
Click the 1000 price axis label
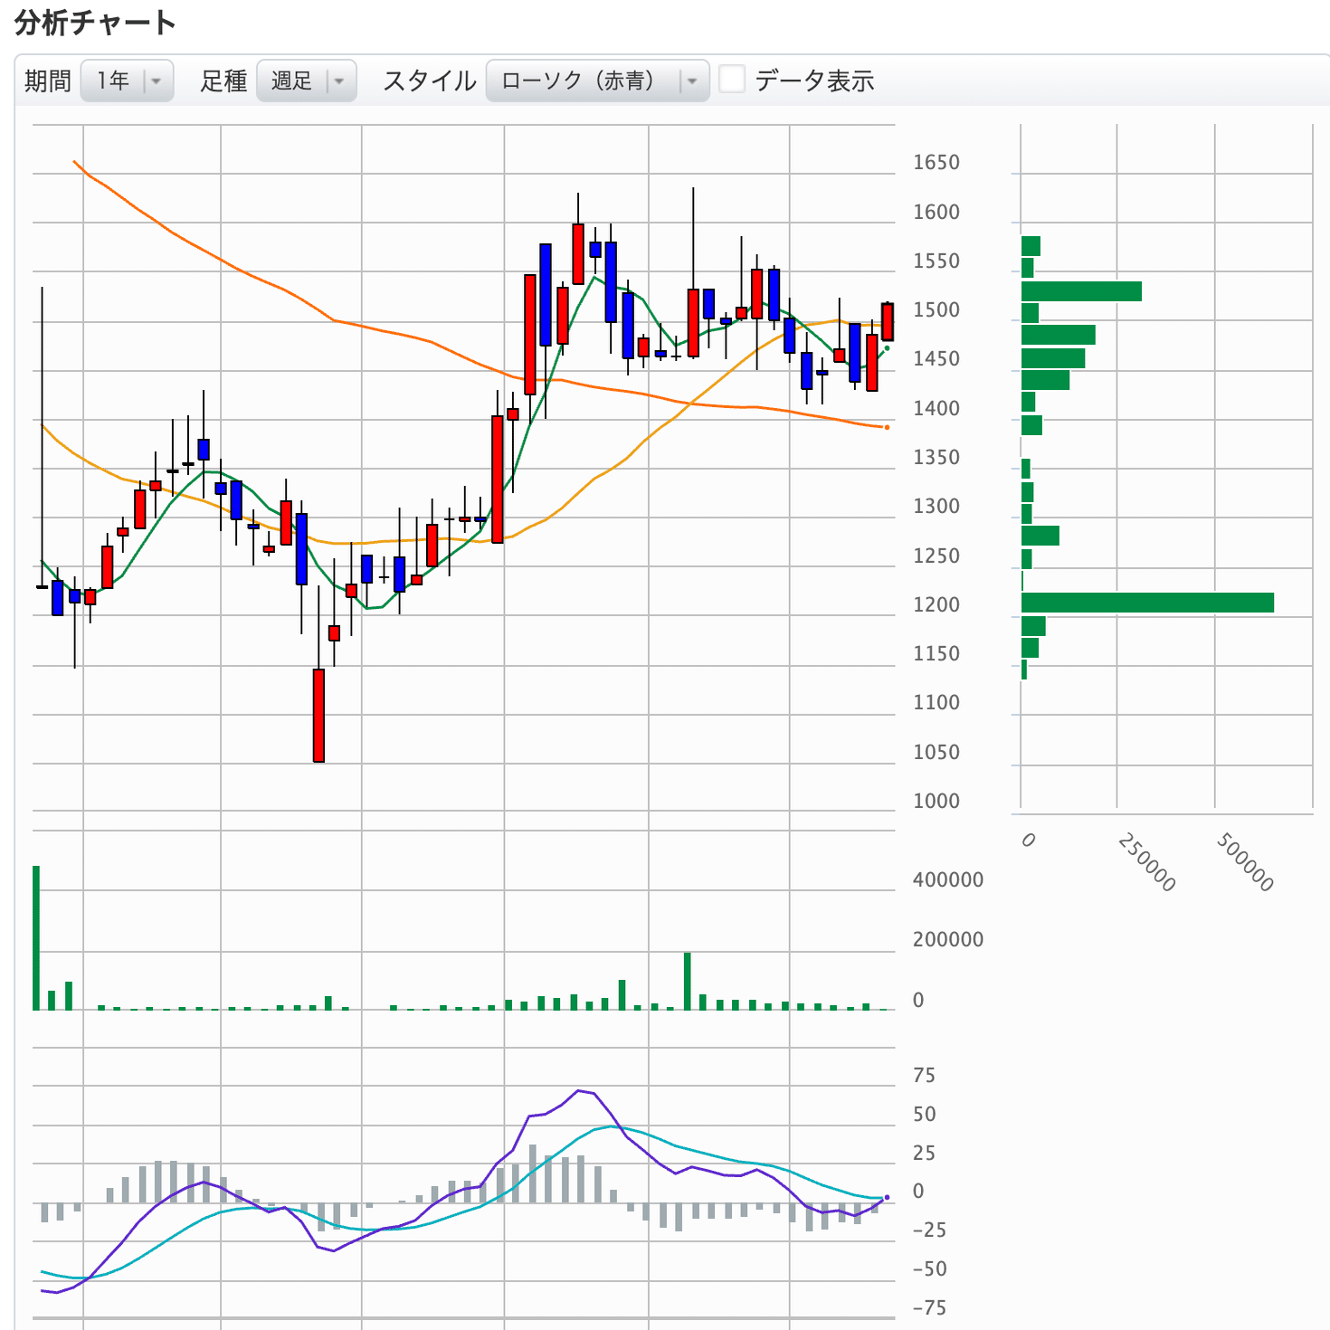(936, 802)
